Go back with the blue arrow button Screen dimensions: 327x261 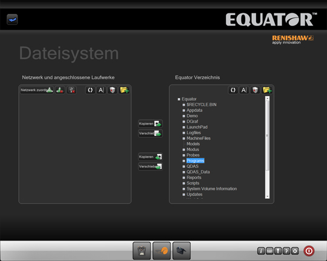(12, 19)
